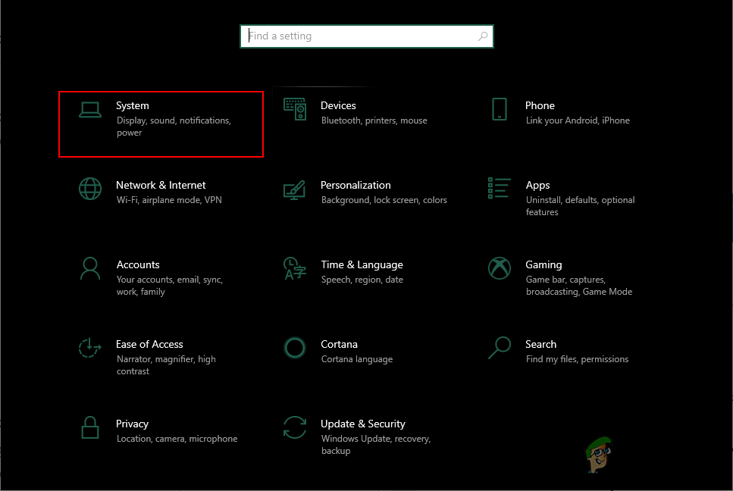Click the Phone icon
733x491 pixels.
click(x=500, y=109)
